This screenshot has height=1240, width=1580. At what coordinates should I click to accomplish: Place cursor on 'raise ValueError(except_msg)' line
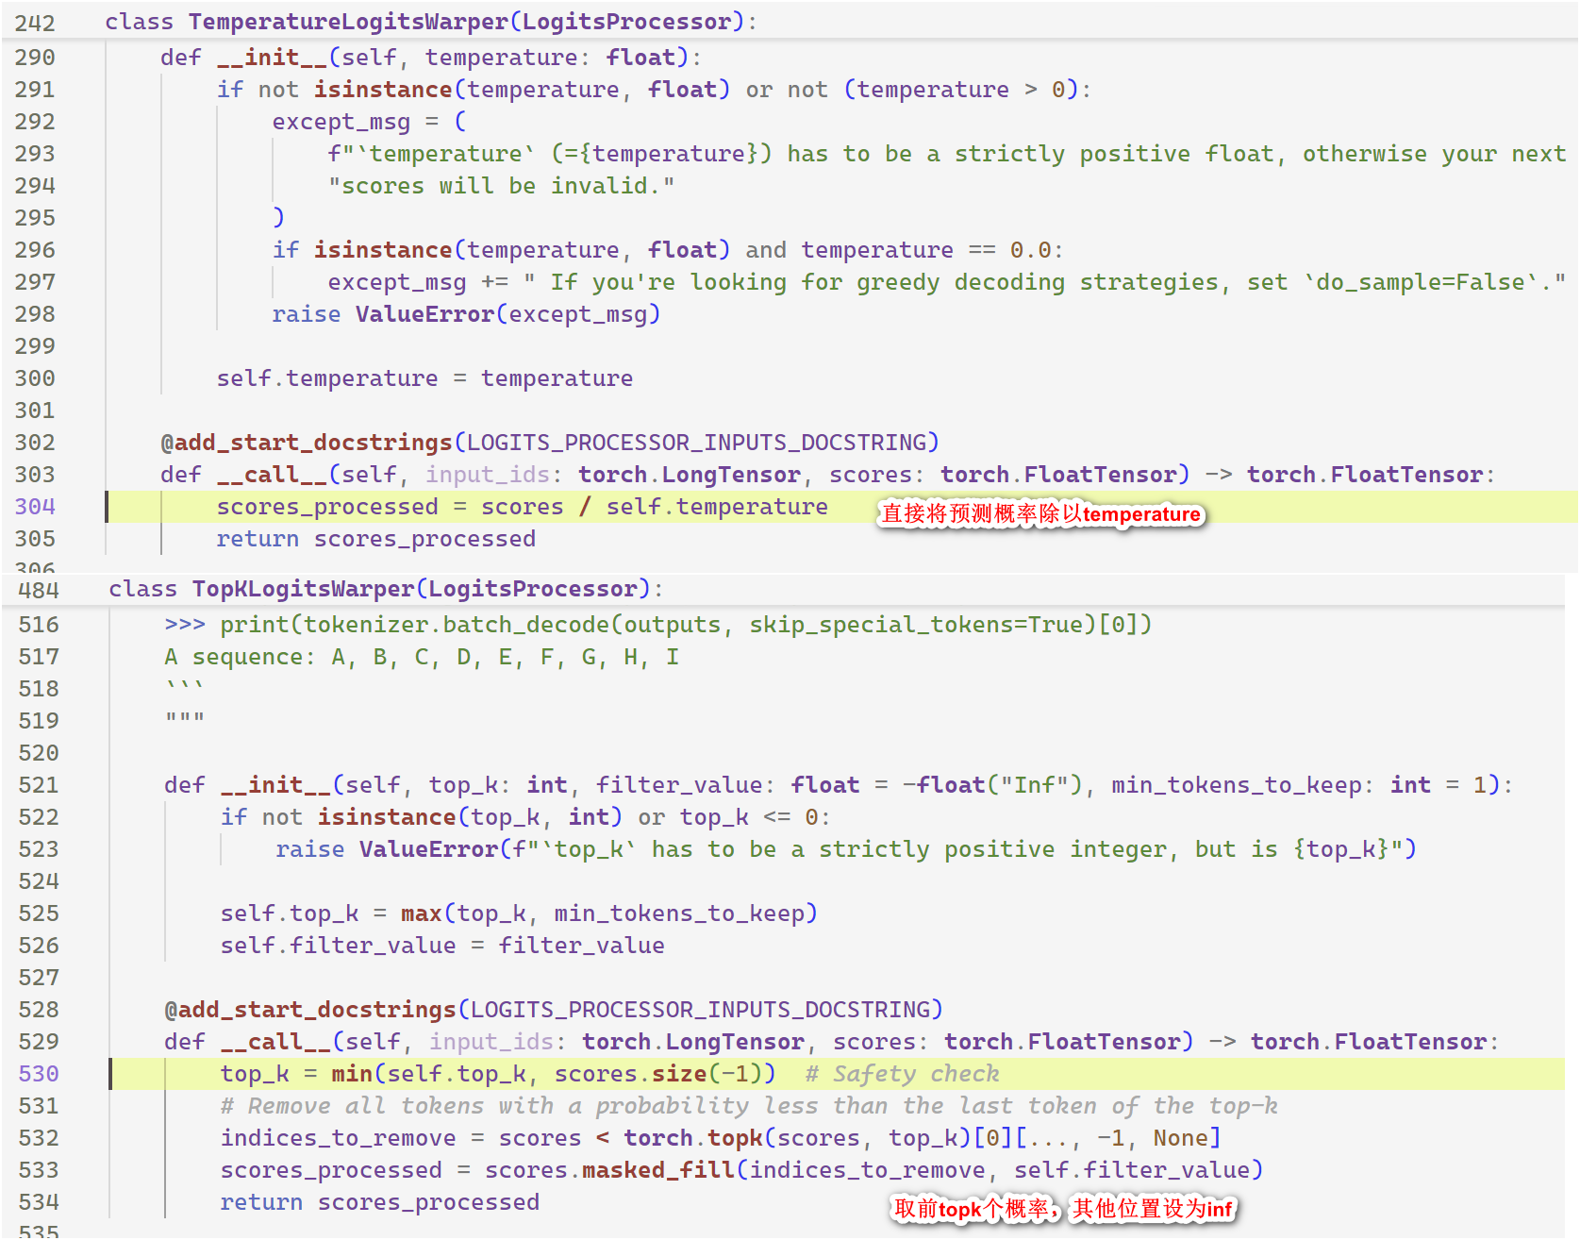(466, 314)
